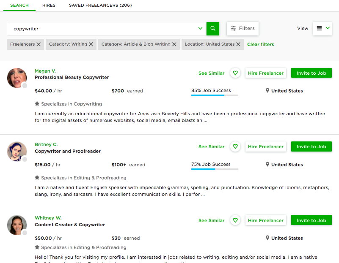Save Britney C. with heart icon
339x263 pixels.
[x=235, y=146]
